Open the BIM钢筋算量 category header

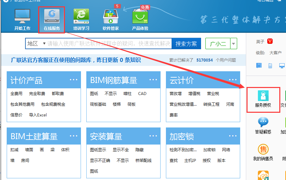pos(123,80)
